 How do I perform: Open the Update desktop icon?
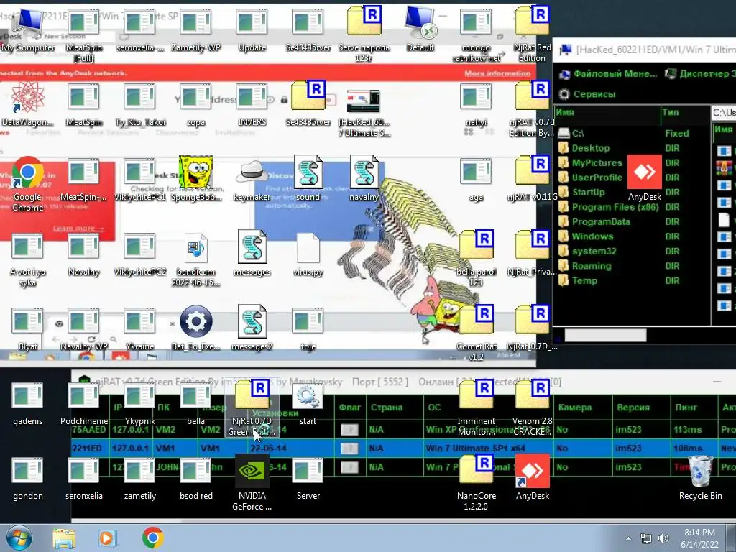[252, 31]
